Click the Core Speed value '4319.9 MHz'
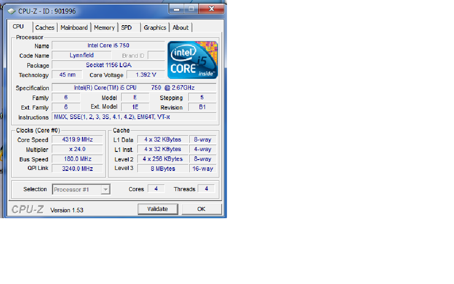Image resolution: width=454 pixels, height=284 pixels. click(x=77, y=140)
